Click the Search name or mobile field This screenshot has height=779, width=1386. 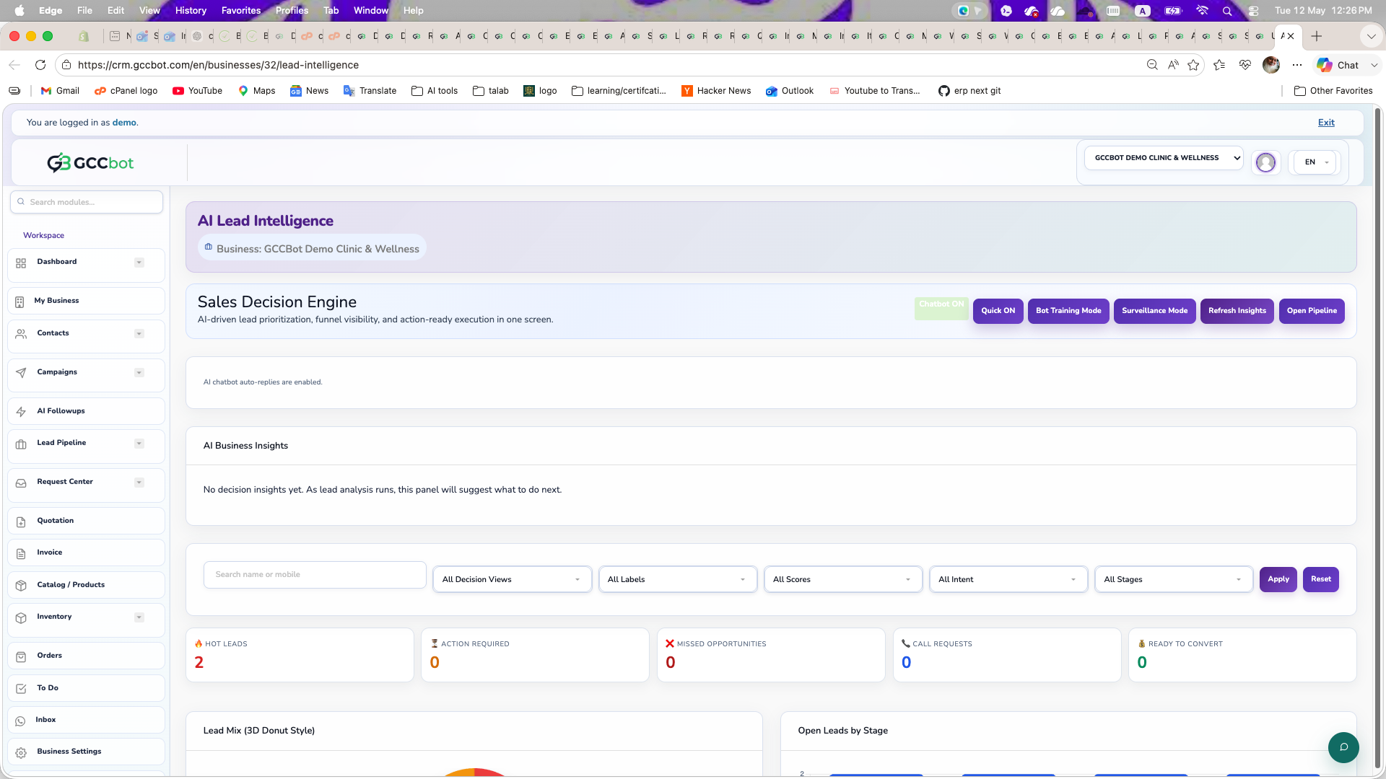pyautogui.click(x=315, y=575)
